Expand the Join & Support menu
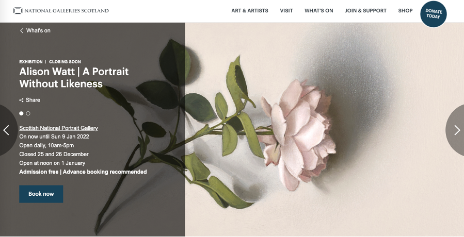This screenshot has width=464, height=237. point(365,11)
